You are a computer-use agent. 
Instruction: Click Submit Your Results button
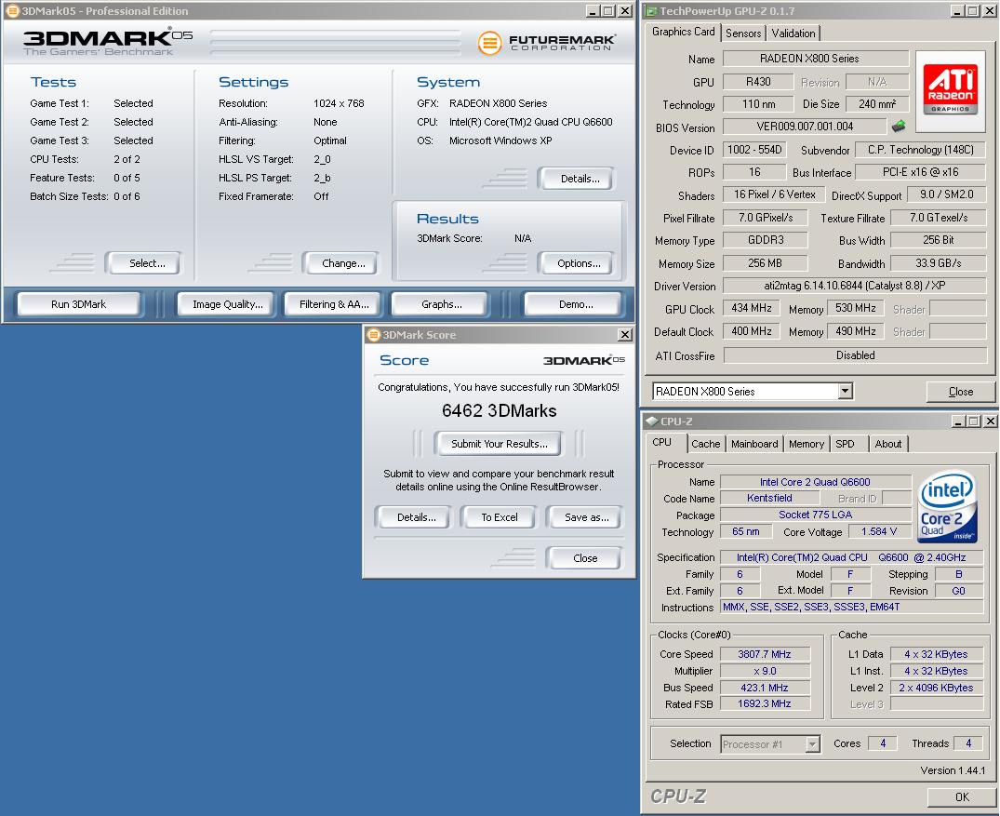tap(499, 444)
